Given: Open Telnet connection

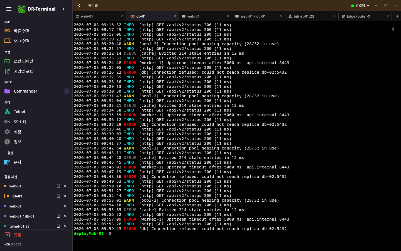Looking at the screenshot, I should [x=36, y=112].
